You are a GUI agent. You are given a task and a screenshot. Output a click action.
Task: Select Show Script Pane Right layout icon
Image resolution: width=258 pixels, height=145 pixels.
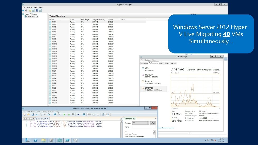tap(94, 114)
